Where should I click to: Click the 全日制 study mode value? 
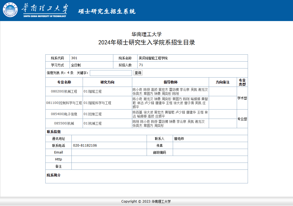pos(76,65)
